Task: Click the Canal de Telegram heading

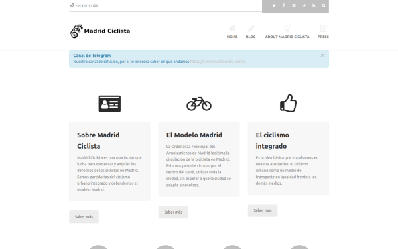Action: pos(92,55)
